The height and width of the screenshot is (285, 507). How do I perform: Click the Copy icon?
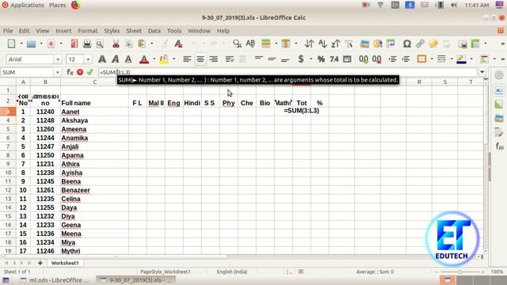(128, 44)
